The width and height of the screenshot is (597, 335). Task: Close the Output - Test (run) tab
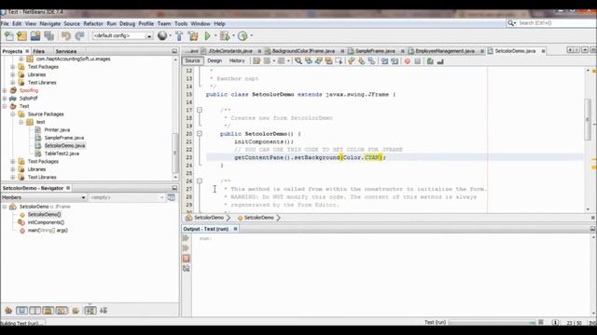click(235, 229)
